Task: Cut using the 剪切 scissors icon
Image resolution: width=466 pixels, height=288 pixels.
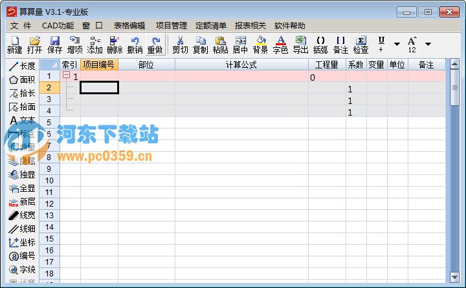Action: tap(181, 45)
